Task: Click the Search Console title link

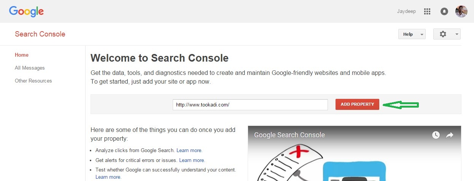Action: [40, 34]
